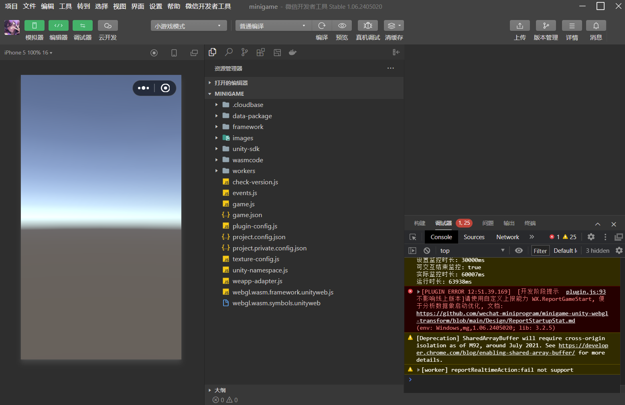Screen dimensions: 625x405
Task: Open the 文件 menu
Action: click(29, 6)
